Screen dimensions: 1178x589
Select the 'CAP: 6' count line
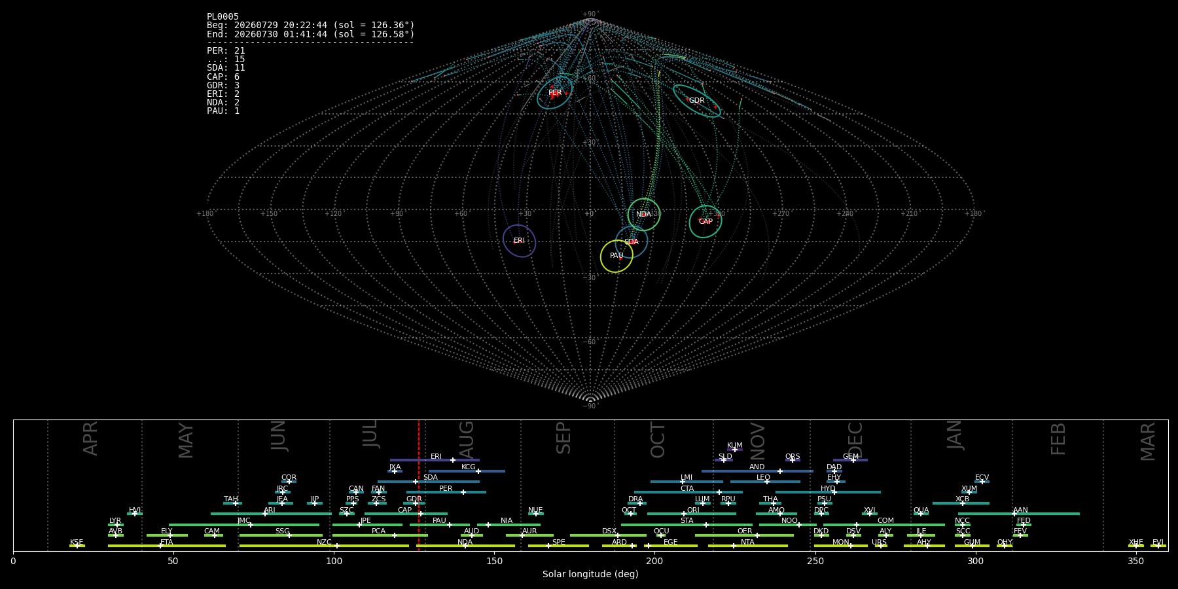(x=223, y=77)
